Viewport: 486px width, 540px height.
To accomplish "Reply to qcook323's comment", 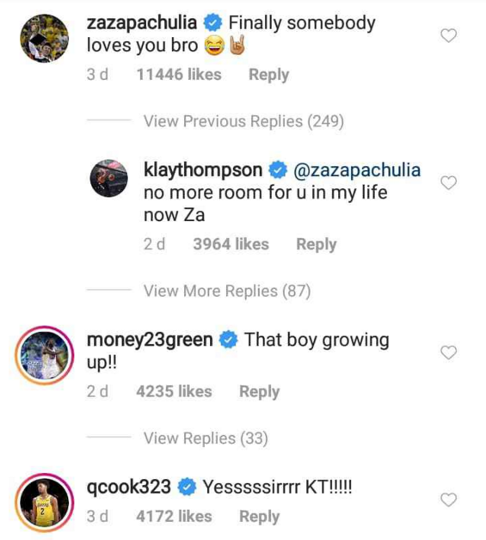I will (260, 517).
